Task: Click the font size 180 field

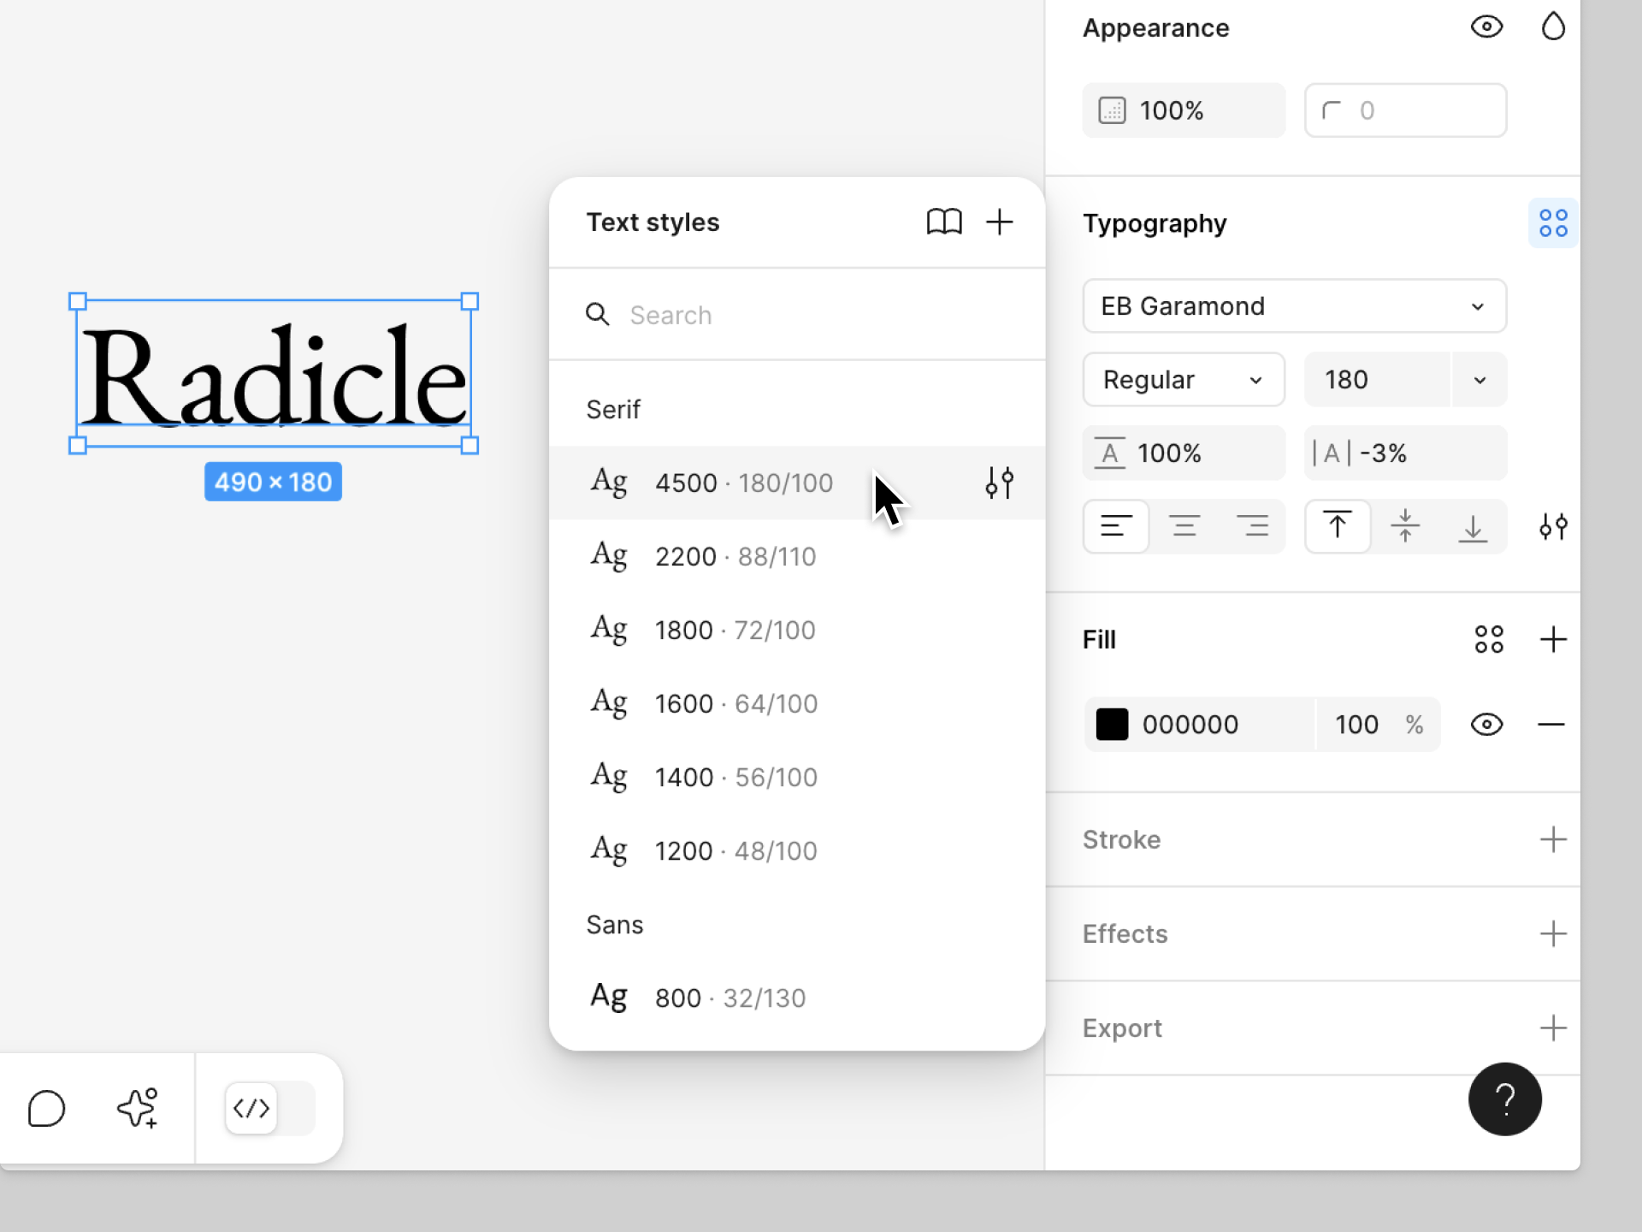Action: 1377,379
